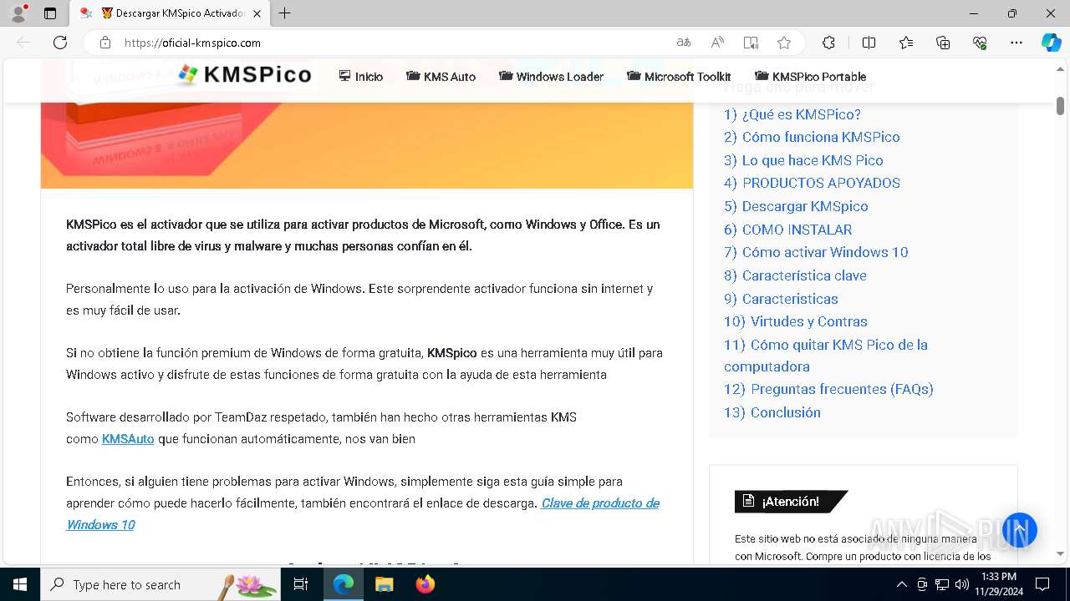Click the read aloud icon
This screenshot has width=1070, height=601.
[x=717, y=43]
